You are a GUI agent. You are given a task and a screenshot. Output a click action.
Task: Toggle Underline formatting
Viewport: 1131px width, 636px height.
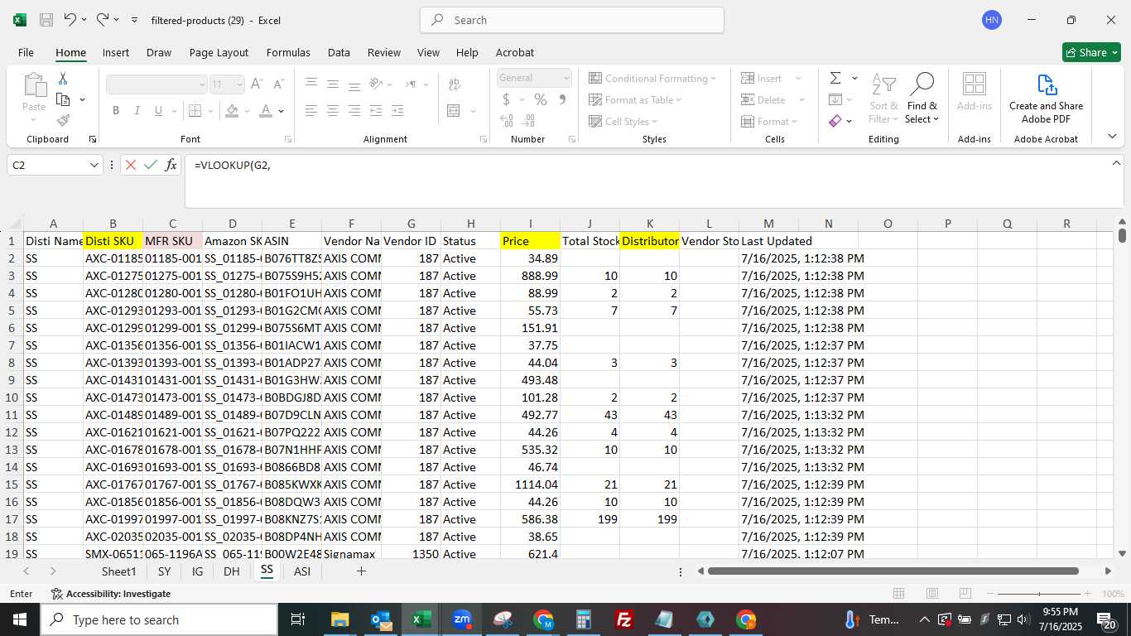tap(158, 111)
